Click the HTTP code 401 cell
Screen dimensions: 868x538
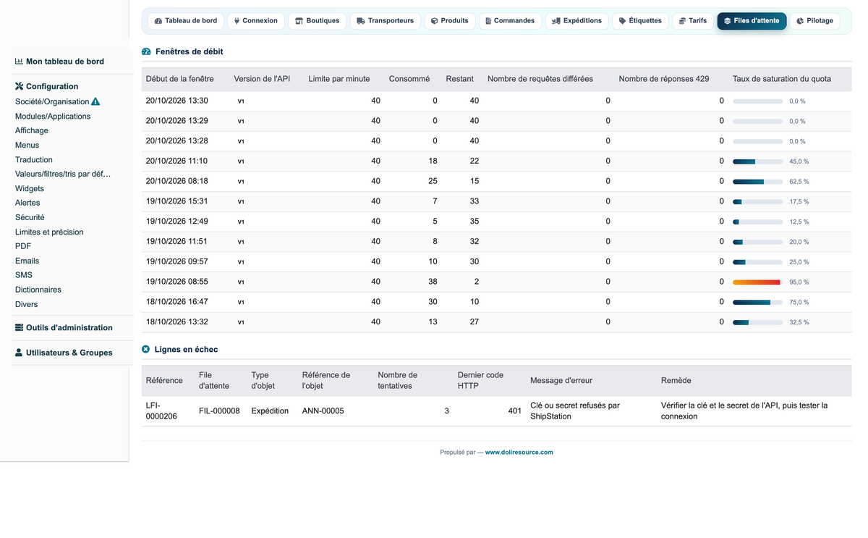coord(514,411)
